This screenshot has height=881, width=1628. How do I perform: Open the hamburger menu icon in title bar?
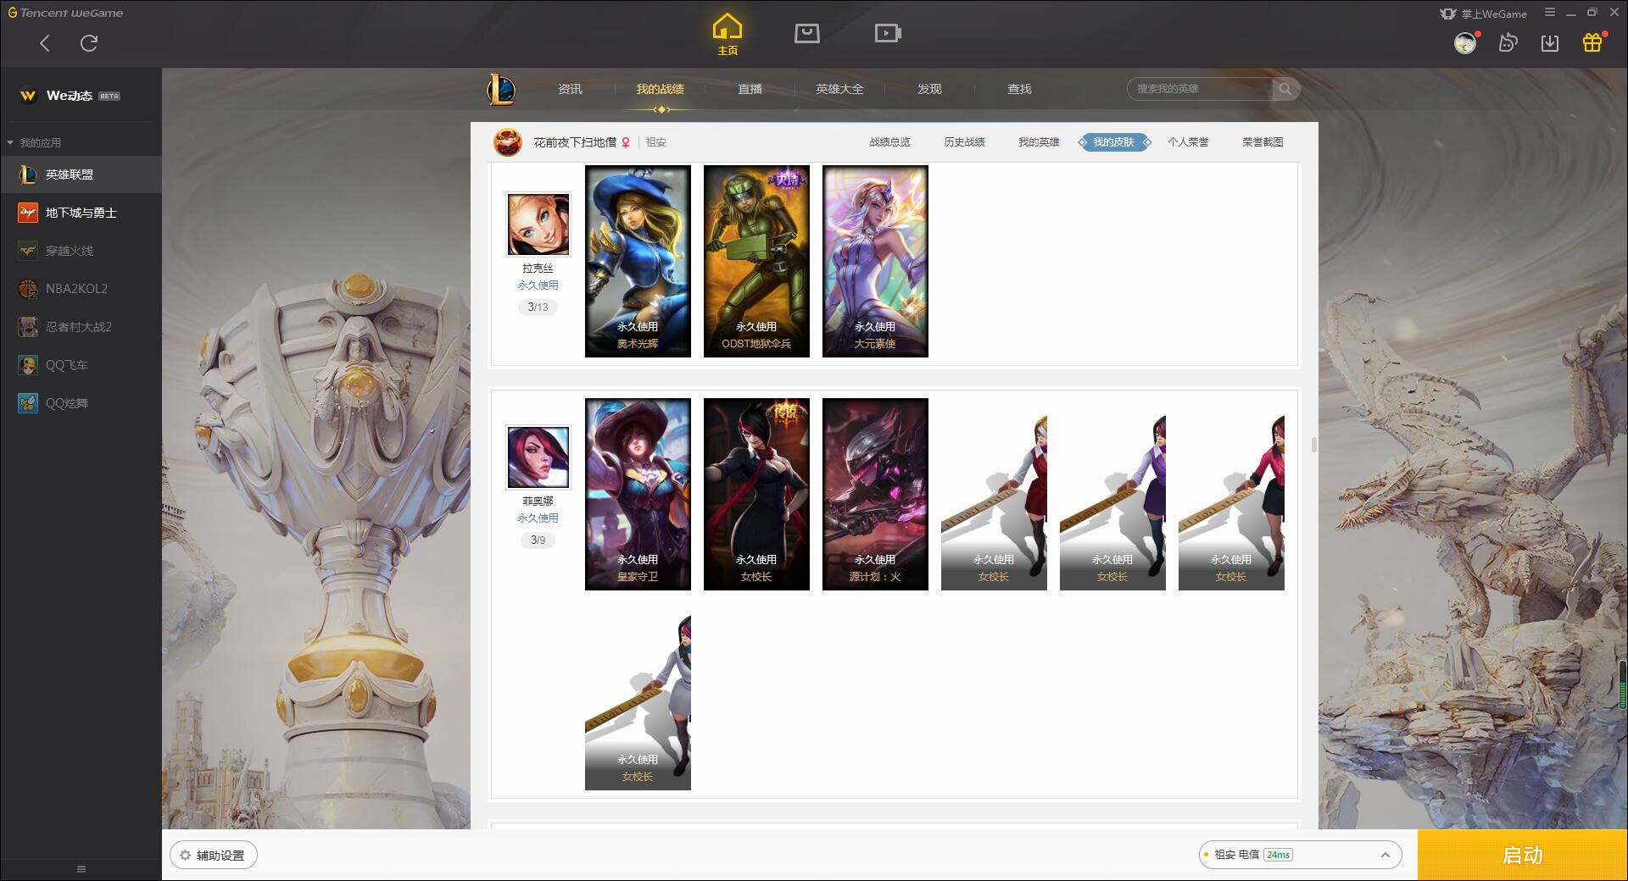tap(1549, 13)
